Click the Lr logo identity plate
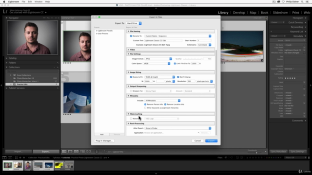This screenshot has height=175, width=312. 5,12
